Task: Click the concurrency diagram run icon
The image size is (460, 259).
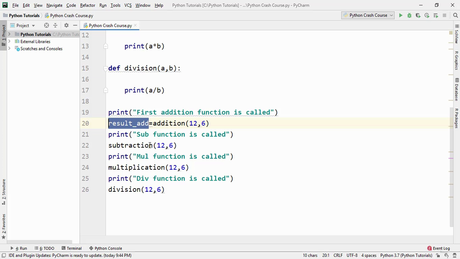Action: pos(436,15)
